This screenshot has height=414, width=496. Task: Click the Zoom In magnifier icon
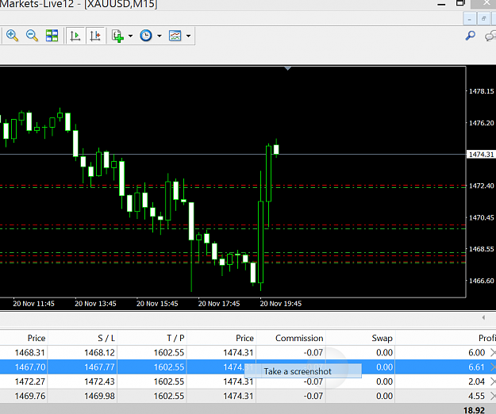(x=12, y=36)
